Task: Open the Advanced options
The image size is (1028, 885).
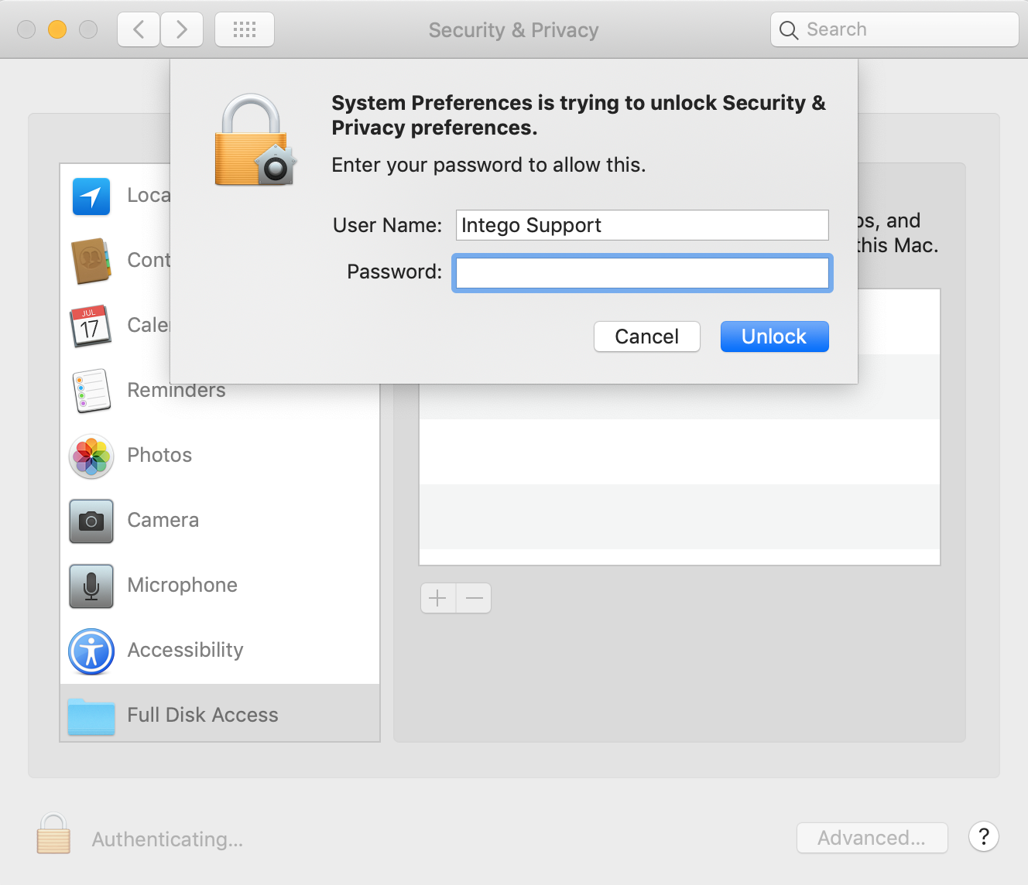Action: click(x=872, y=837)
